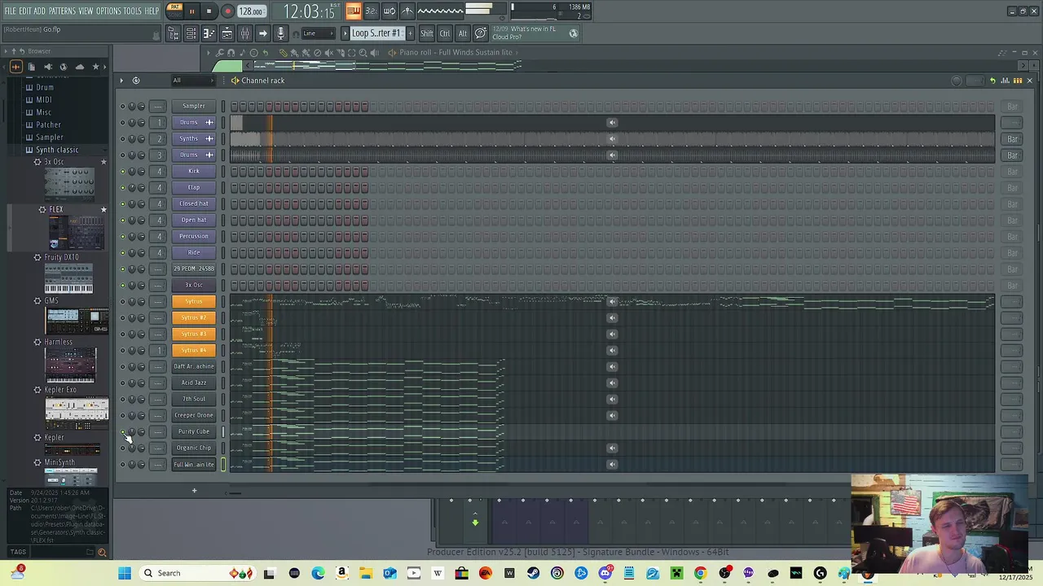Screen dimensions: 1043x586
Task: Select the Sytrus #2 channel button
Action: pyautogui.click(x=194, y=317)
